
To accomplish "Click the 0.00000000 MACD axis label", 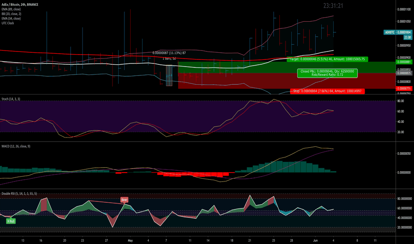I will (404, 173).
